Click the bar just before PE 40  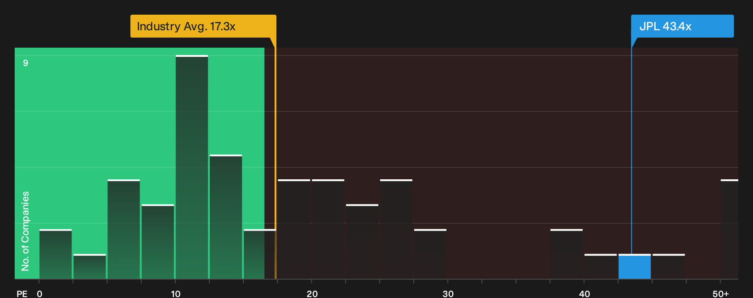(567, 254)
